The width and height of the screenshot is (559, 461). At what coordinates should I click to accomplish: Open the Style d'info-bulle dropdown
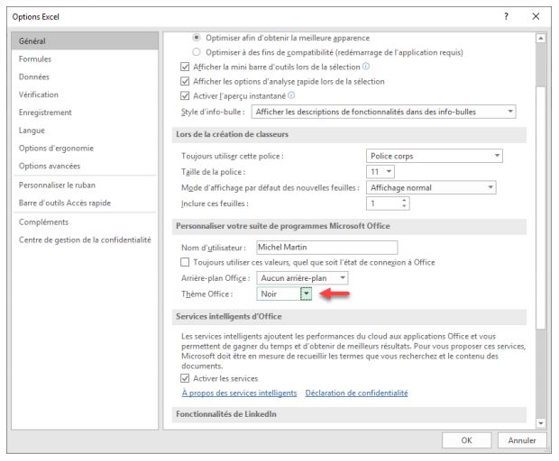coord(510,112)
